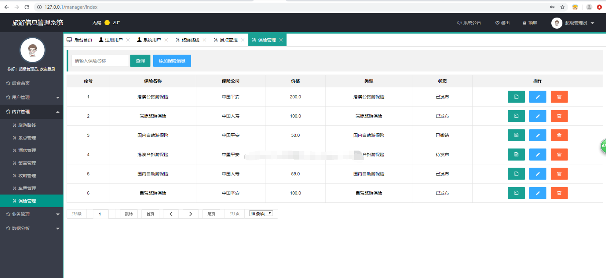The image size is (606, 278).
Task: Bookmark this page with star icon
Action: coord(562,7)
